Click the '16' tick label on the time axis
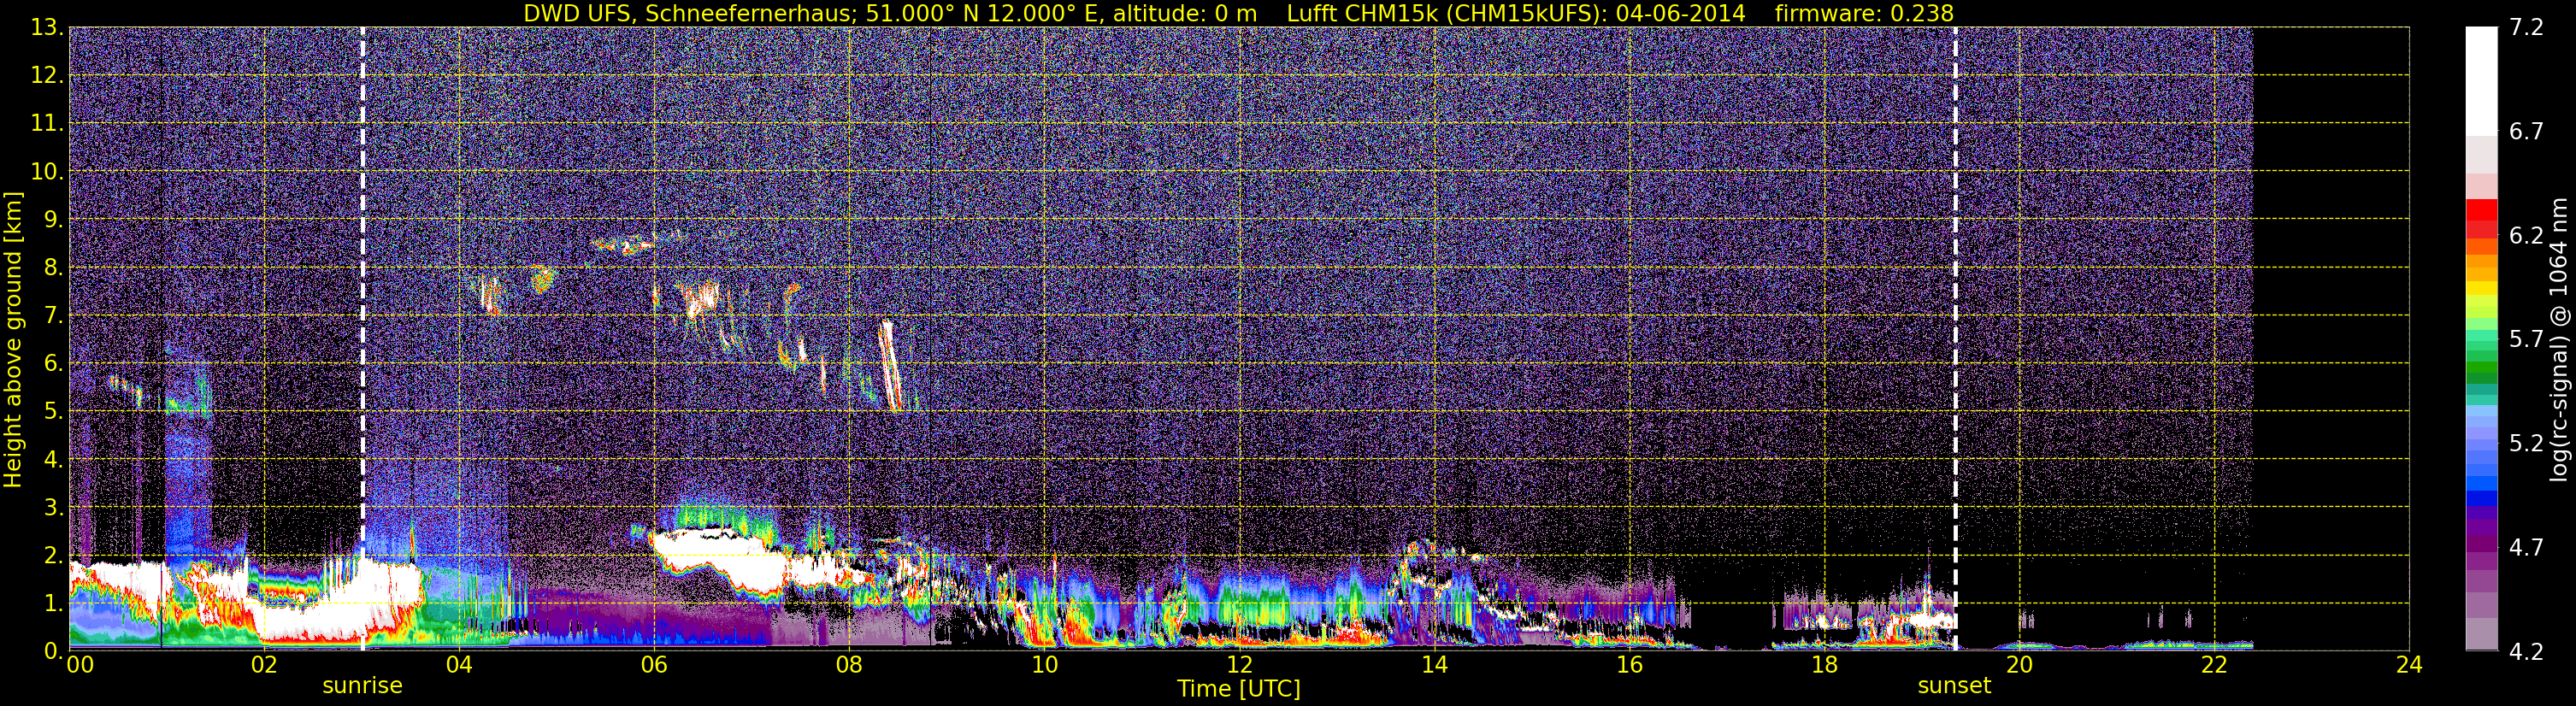Image resolution: width=2576 pixels, height=706 pixels. coord(1629,665)
